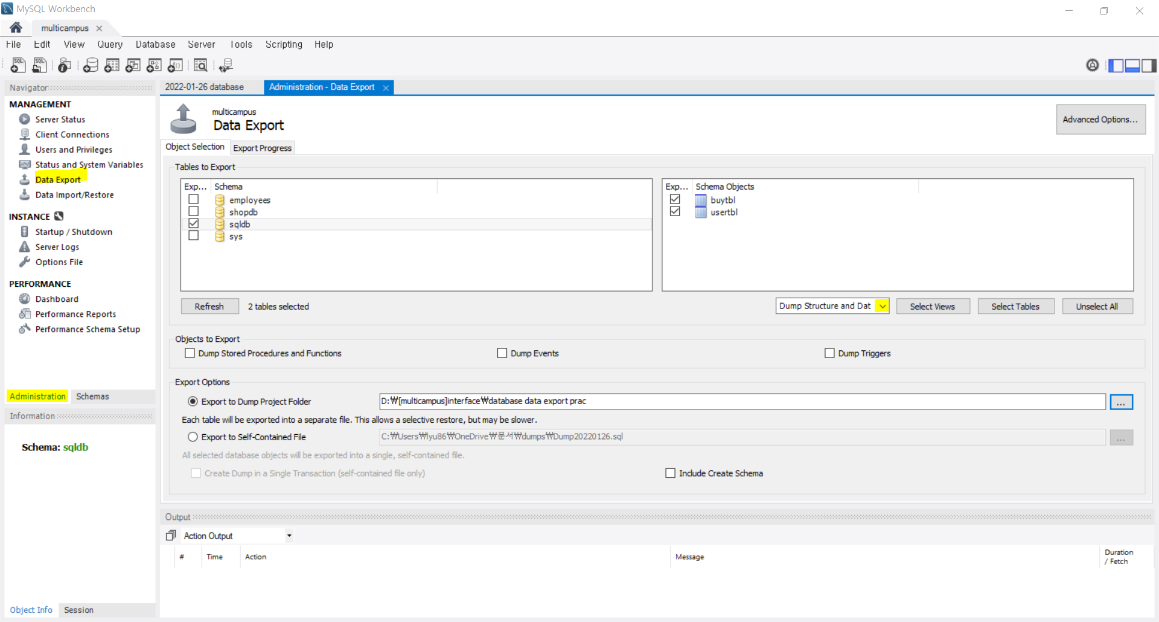Open preferences gear icon at top right
1159x622 pixels.
[x=1093, y=65]
